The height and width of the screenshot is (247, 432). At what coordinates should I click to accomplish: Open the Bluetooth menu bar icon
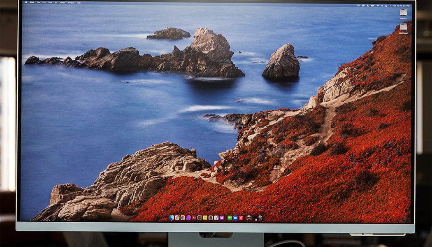(363, 5)
